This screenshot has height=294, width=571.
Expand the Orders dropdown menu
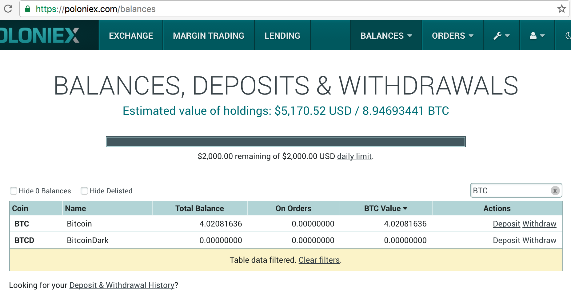click(x=453, y=36)
